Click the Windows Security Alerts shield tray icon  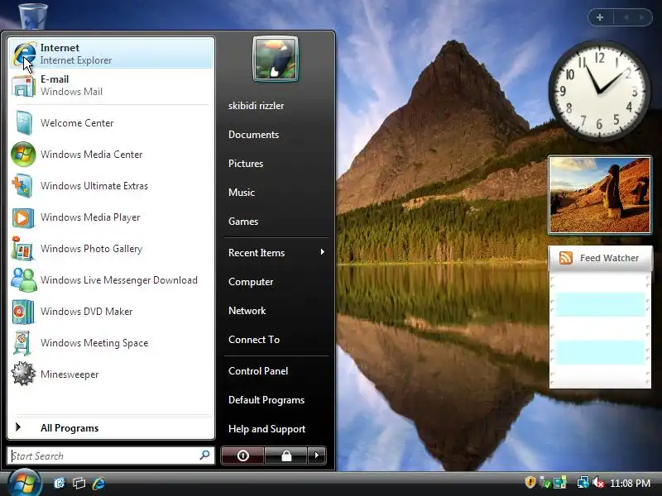(530, 482)
